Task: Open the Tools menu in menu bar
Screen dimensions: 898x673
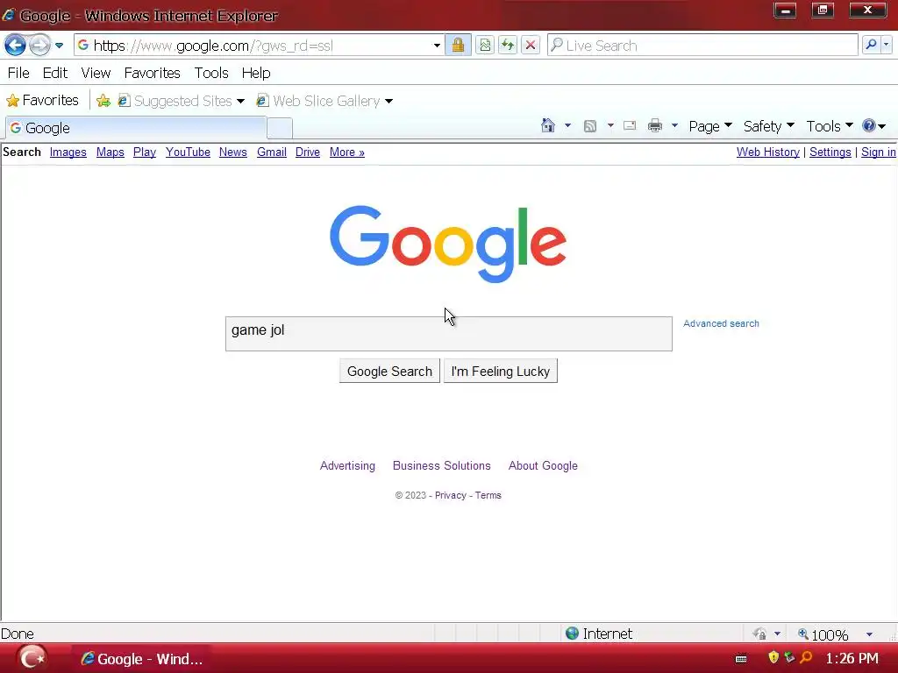Action: [211, 74]
